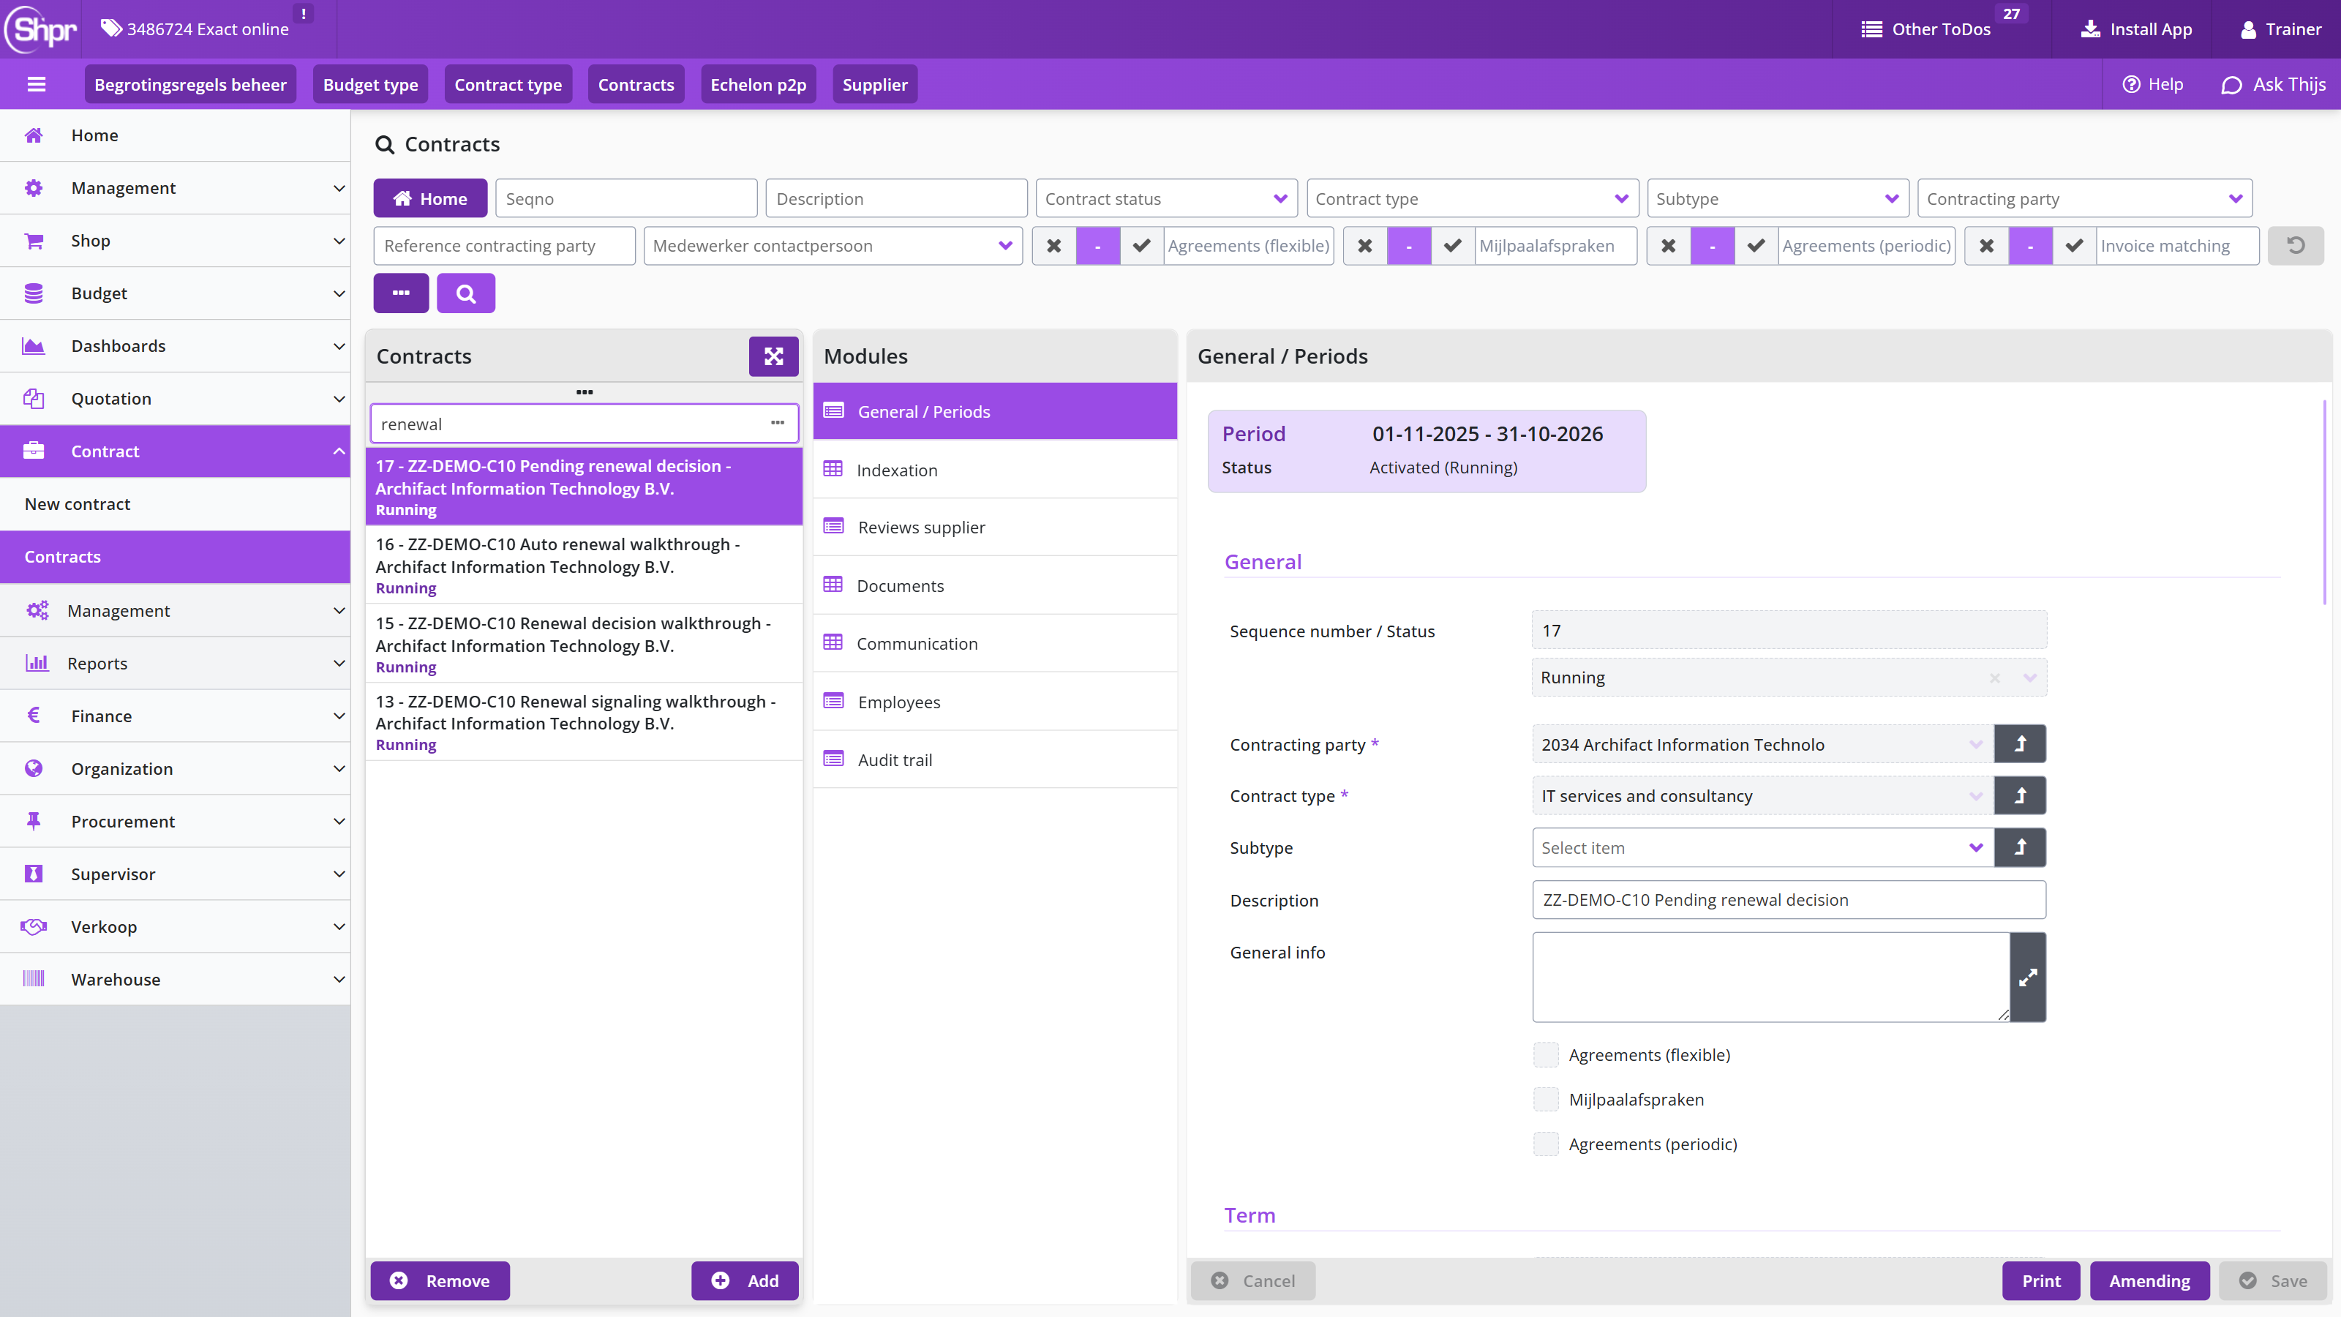This screenshot has height=1317, width=2341.
Task: Click Add contract button
Action: (x=745, y=1280)
